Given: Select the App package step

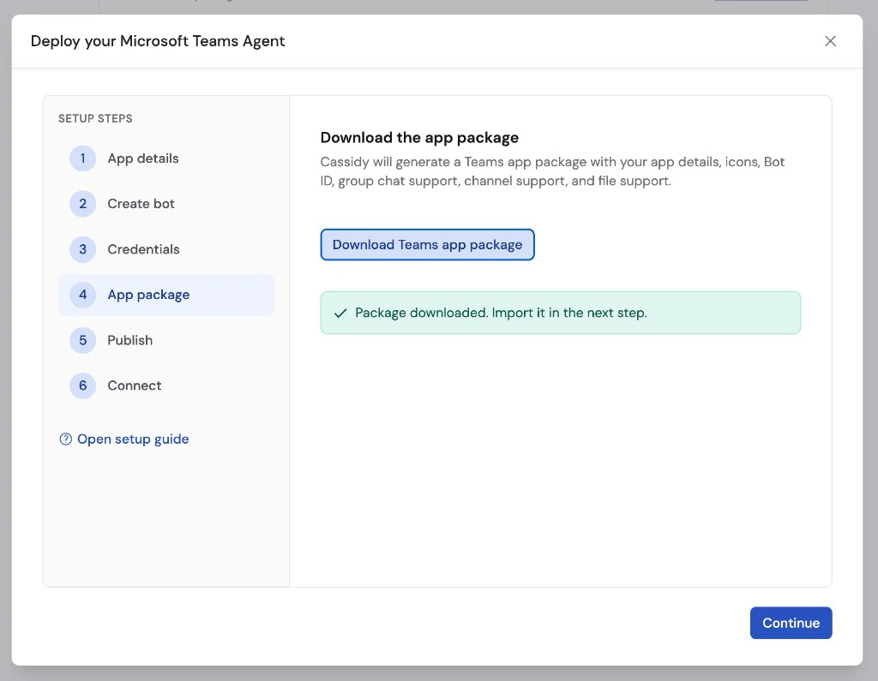Looking at the screenshot, I should pyautogui.click(x=165, y=295).
